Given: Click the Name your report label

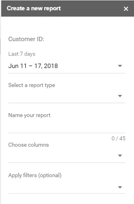Looking at the screenshot, I should 29,116.
